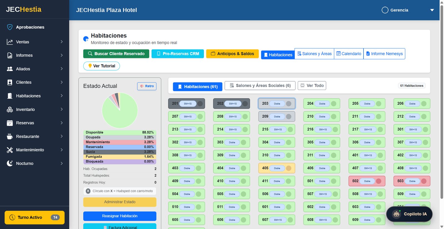Viewport: 444px width, 229px height.
Task: Click the lightbulb icon on Ver Tutorial
Action: [90, 66]
